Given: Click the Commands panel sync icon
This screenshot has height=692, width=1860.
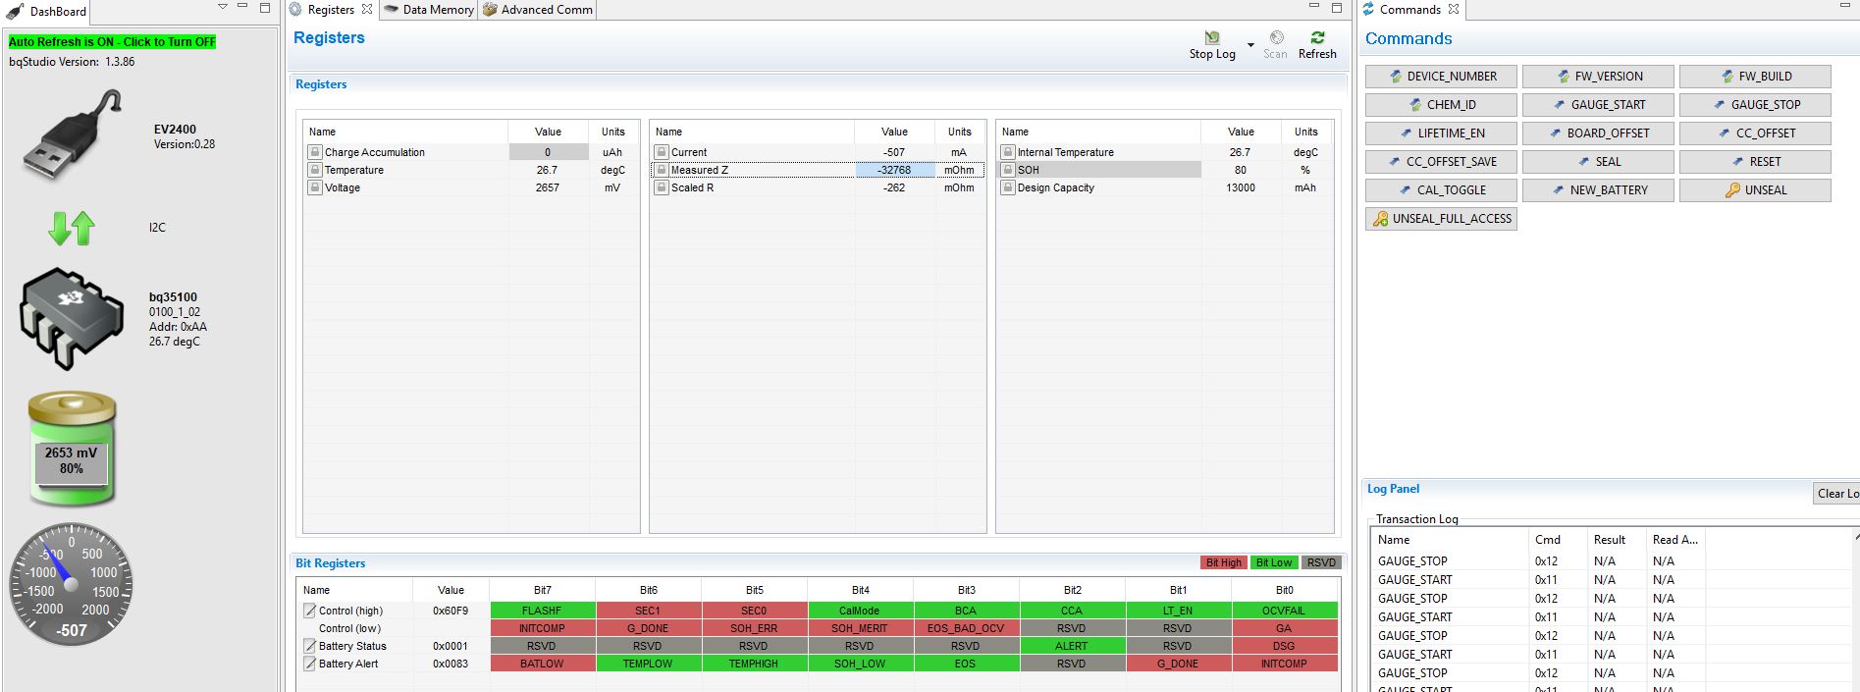Looking at the screenshot, I should (1368, 9).
